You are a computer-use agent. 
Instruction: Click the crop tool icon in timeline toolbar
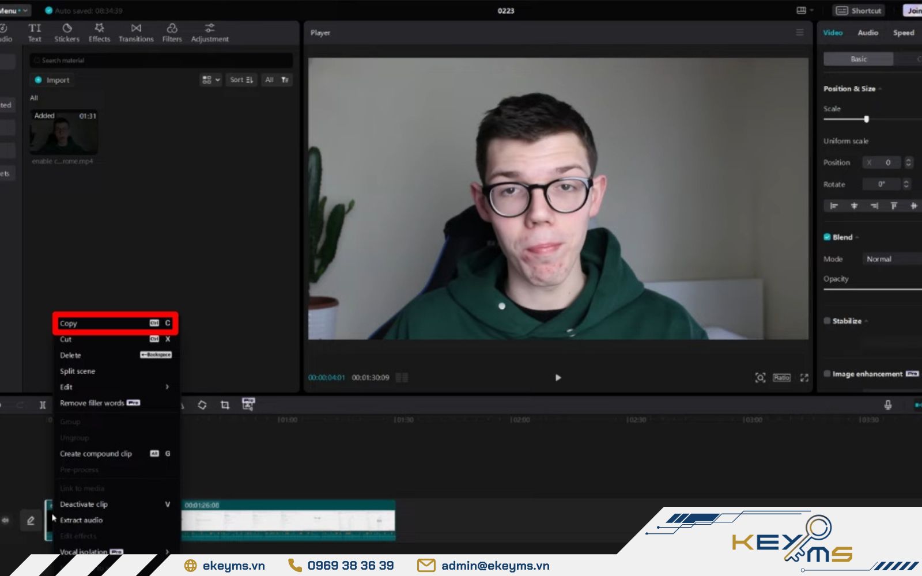coord(225,405)
